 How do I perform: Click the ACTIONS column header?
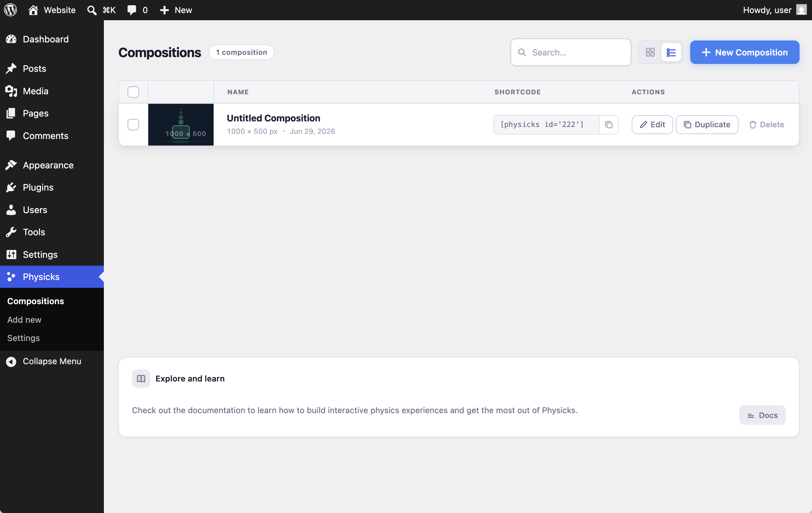coord(648,92)
